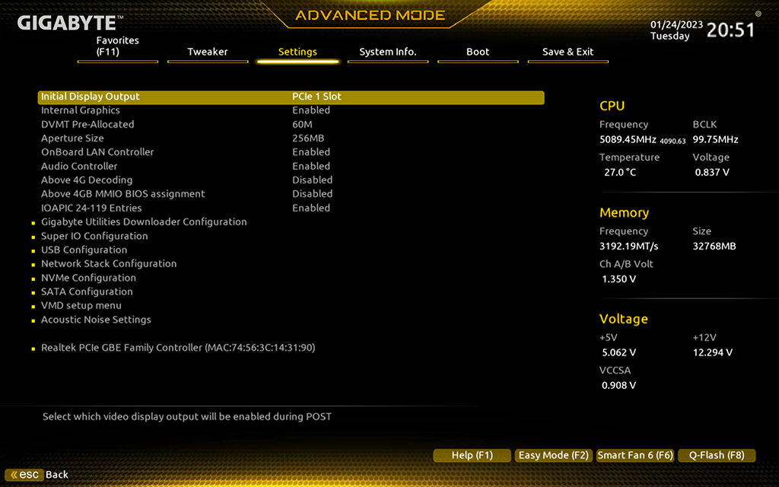This screenshot has height=487, width=779.
Task: Click the BCLK 99.75MHz value
Action: (715, 140)
